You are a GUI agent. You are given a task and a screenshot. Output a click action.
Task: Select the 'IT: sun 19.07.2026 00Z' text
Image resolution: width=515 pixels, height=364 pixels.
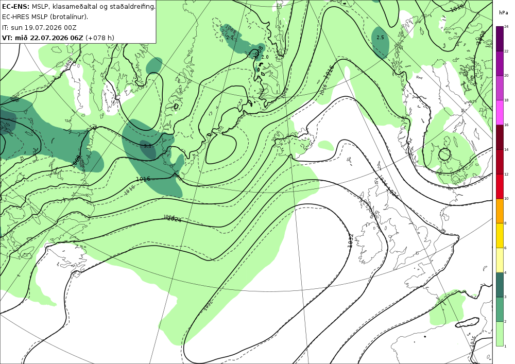(x=39, y=27)
